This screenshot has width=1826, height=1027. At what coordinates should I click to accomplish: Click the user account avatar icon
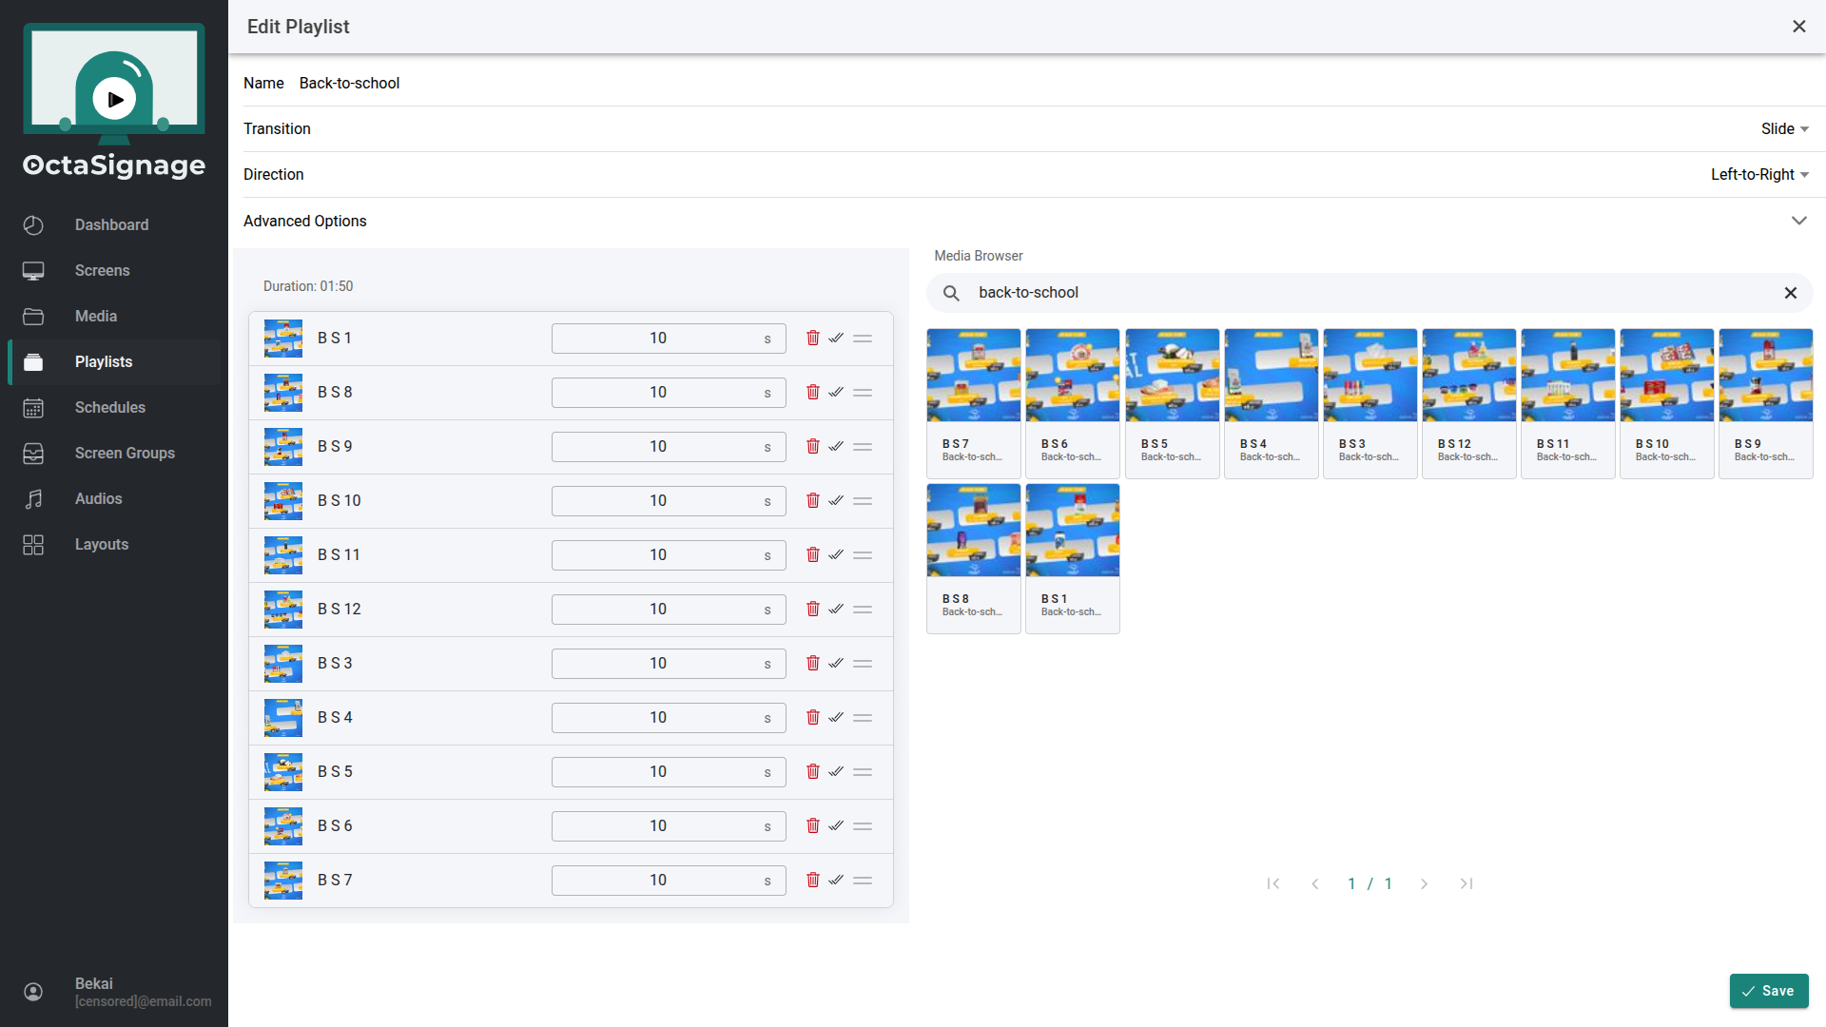tap(33, 992)
